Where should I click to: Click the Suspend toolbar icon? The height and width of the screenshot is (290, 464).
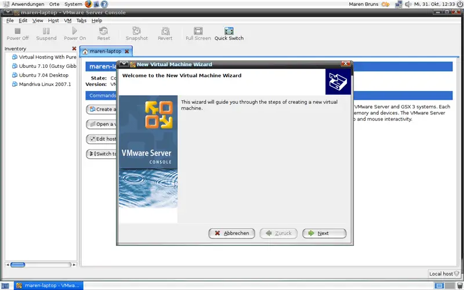(46, 31)
